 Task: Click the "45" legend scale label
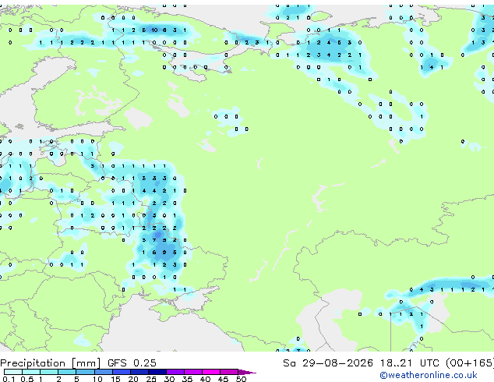pos(224,379)
